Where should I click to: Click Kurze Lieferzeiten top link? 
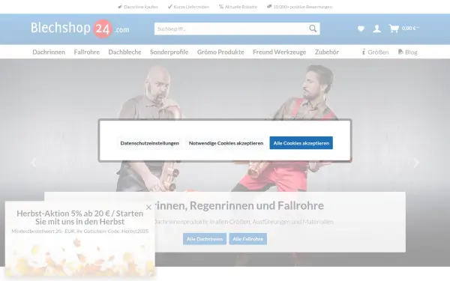point(188,7)
